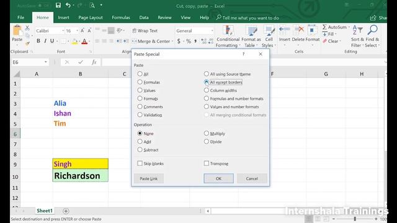Toggle Italic formatting

45,41
